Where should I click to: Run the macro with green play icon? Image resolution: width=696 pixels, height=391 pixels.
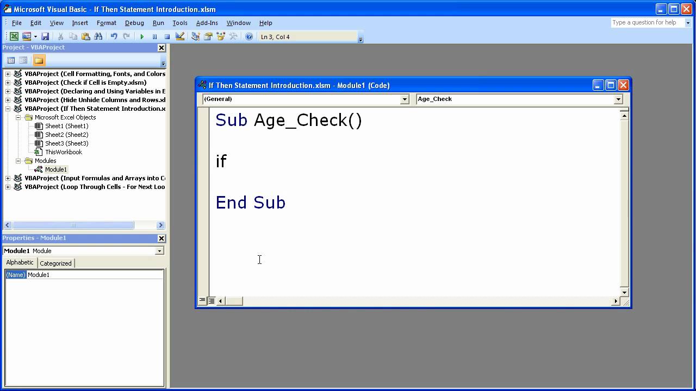(x=142, y=36)
